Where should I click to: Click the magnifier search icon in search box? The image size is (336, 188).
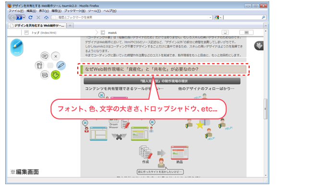264,17
